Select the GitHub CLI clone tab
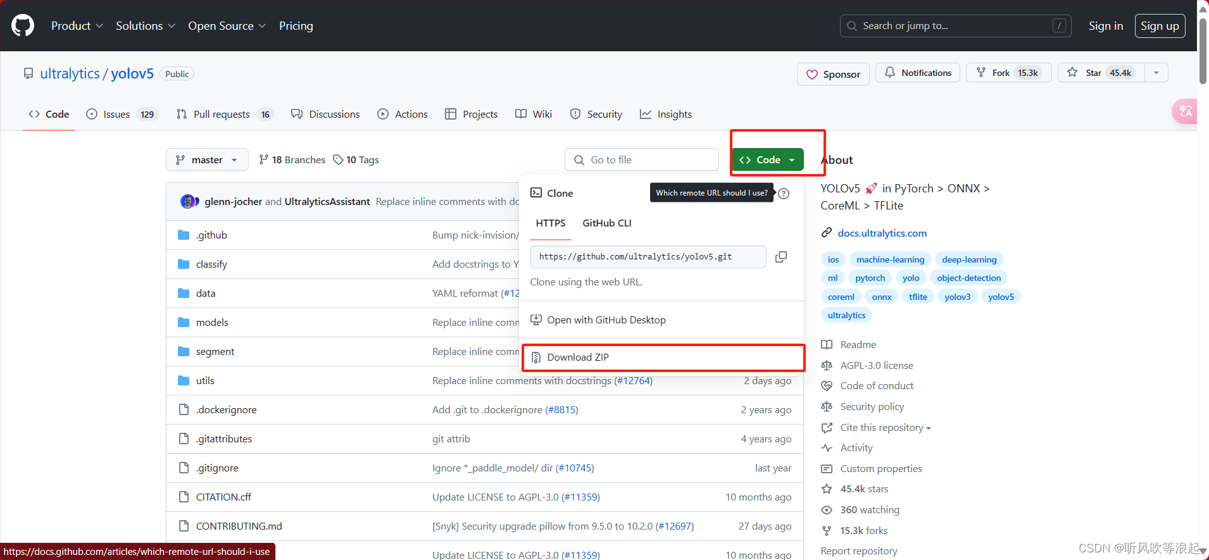The width and height of the screenshot is (1209, 560). pos(607,223)
